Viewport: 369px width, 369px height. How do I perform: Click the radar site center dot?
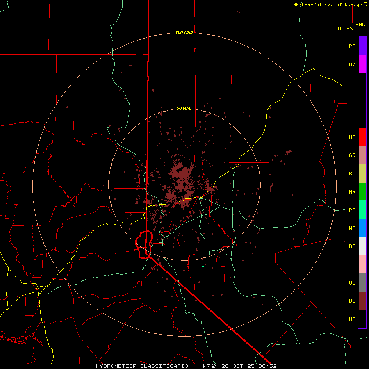(x=185, y=184)
